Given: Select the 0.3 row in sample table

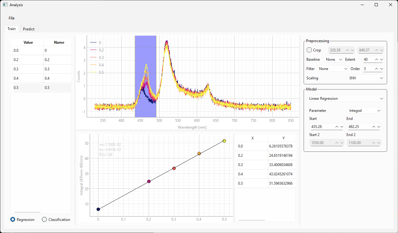Looking at the screenshot, I should (28, 69).
